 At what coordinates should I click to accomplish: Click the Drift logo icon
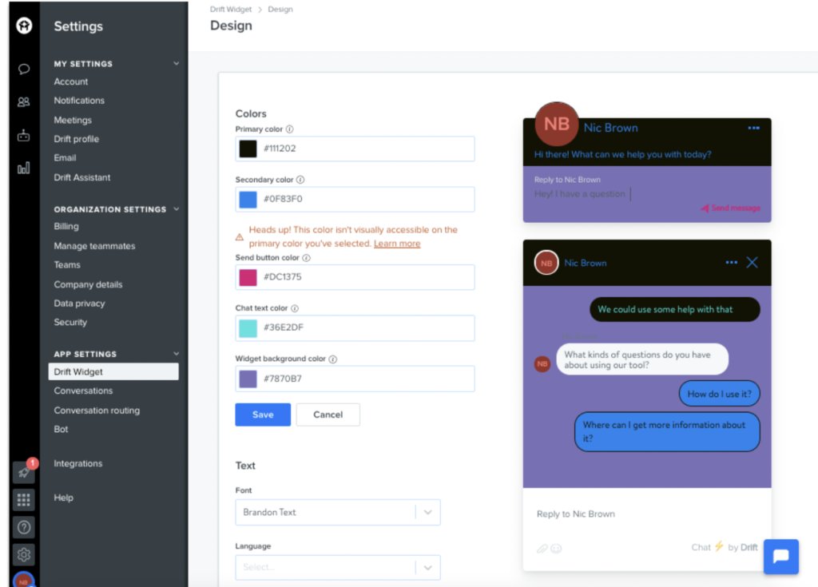[x=24, y=25]
